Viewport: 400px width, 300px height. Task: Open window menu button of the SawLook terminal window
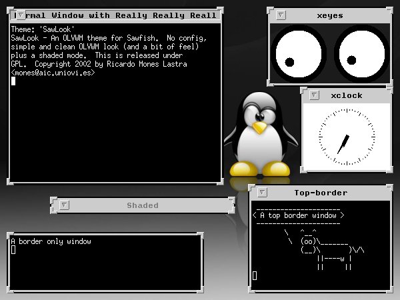(x=21, y=15)
